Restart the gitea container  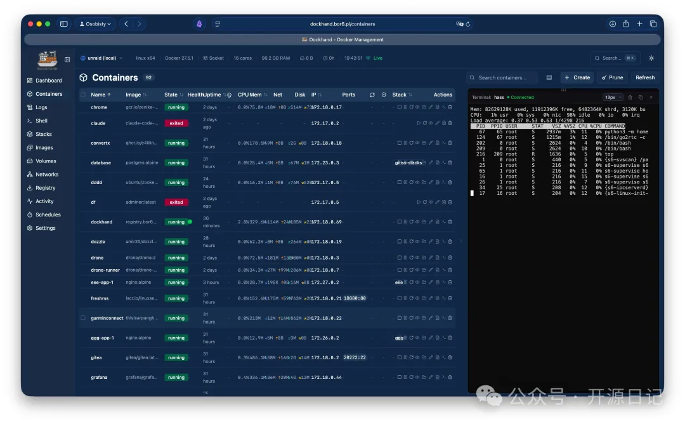(412, 357)
